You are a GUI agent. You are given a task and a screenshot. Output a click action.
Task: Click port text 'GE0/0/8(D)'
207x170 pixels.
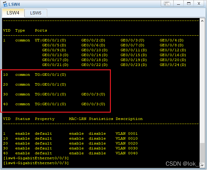(x=171, y=45)
